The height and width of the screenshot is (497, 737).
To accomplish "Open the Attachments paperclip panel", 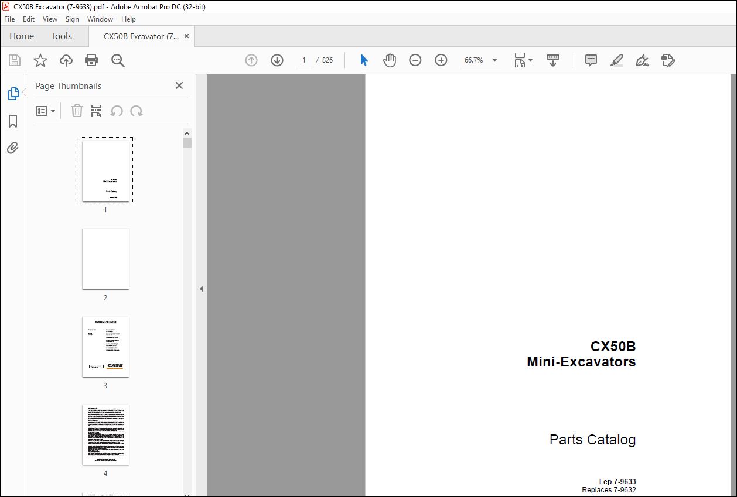I will click(13, 147).
